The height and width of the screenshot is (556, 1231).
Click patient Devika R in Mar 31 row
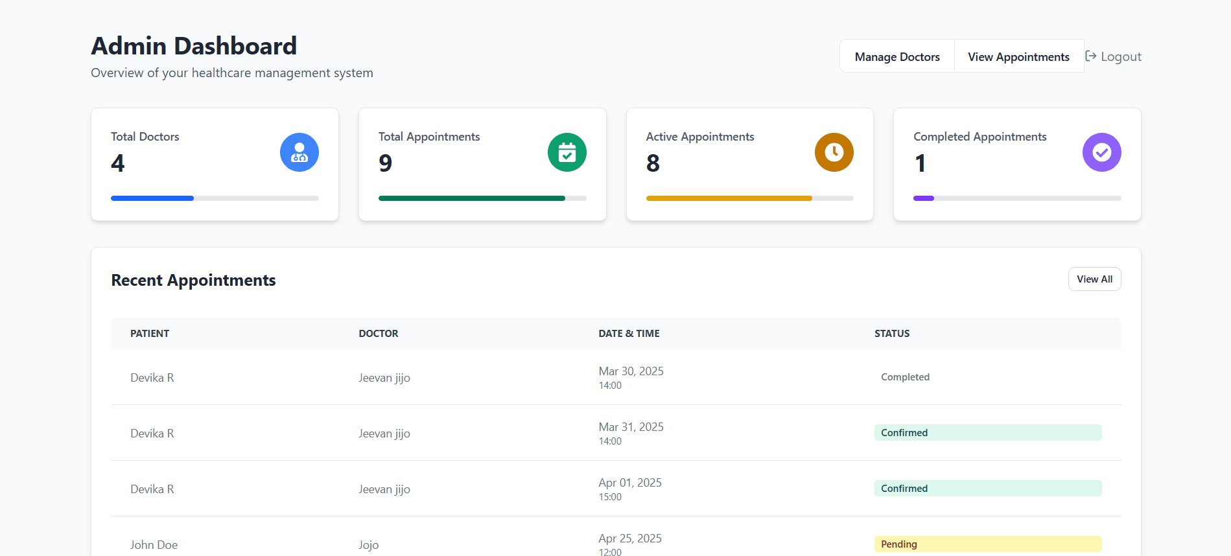[x=152, y=434]
